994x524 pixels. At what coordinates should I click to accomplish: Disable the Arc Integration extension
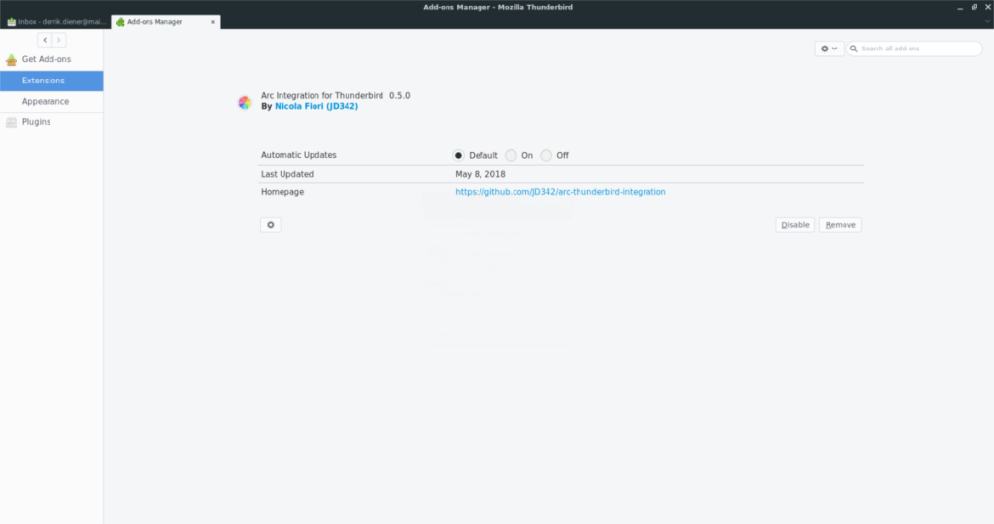795,225
